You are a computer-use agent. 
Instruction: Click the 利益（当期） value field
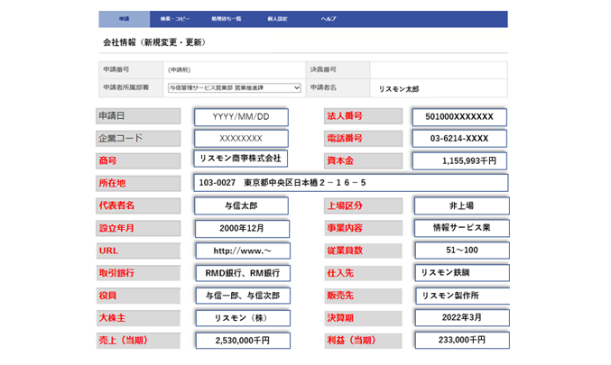[458, 341]
